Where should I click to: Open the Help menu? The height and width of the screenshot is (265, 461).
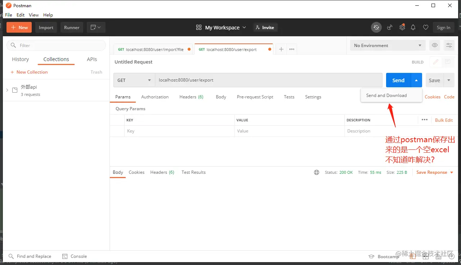[48, 15]
